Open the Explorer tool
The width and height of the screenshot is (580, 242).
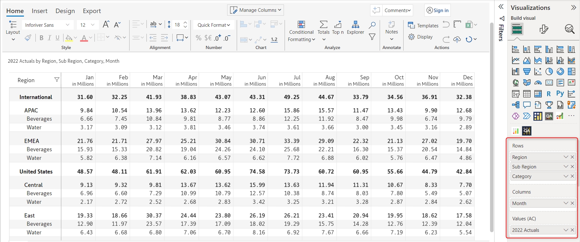tap(355, 28)
